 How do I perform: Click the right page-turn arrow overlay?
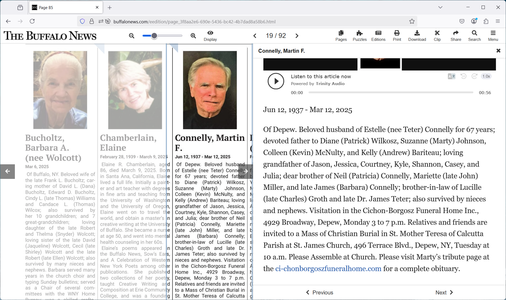tap(245, 171)
